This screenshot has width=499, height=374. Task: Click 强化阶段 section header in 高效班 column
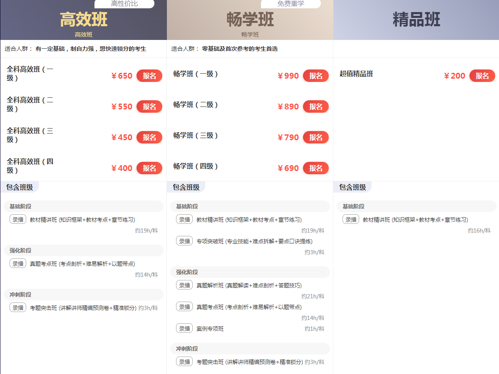[84, 250]
